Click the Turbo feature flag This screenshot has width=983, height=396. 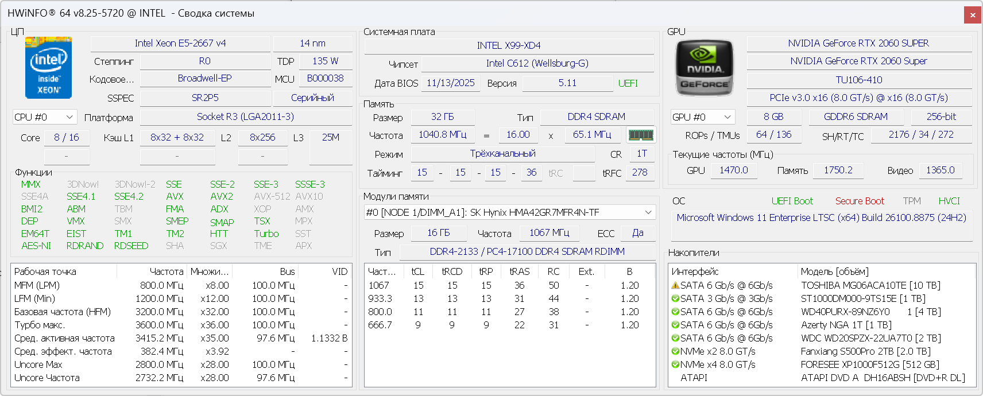pos(266,234)
